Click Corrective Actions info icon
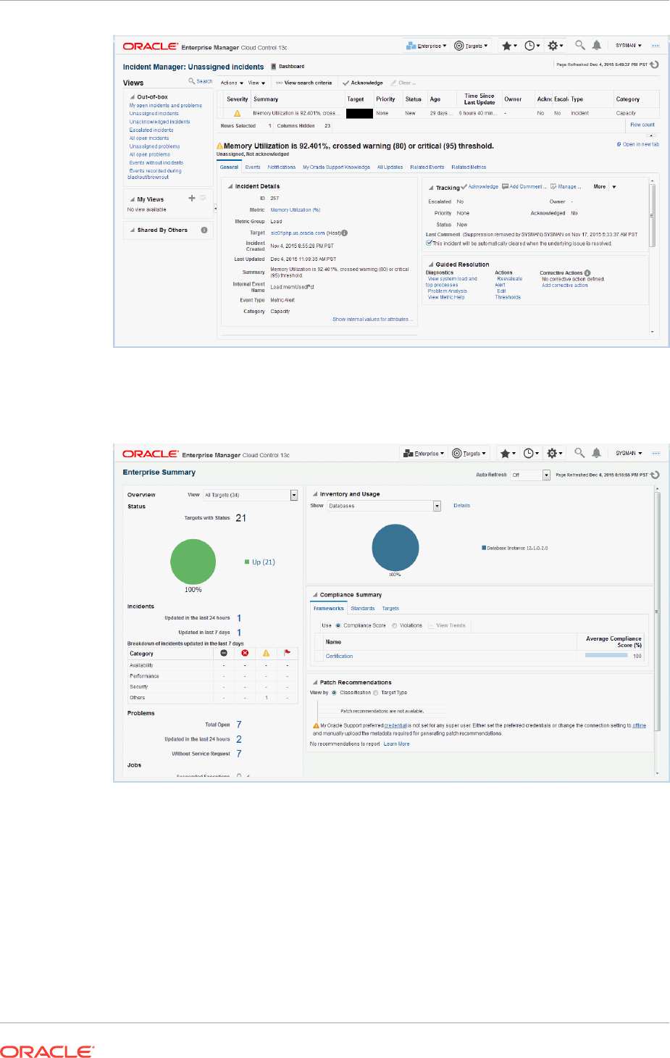The image size is (670, 1058). click(x=587, y=273)
